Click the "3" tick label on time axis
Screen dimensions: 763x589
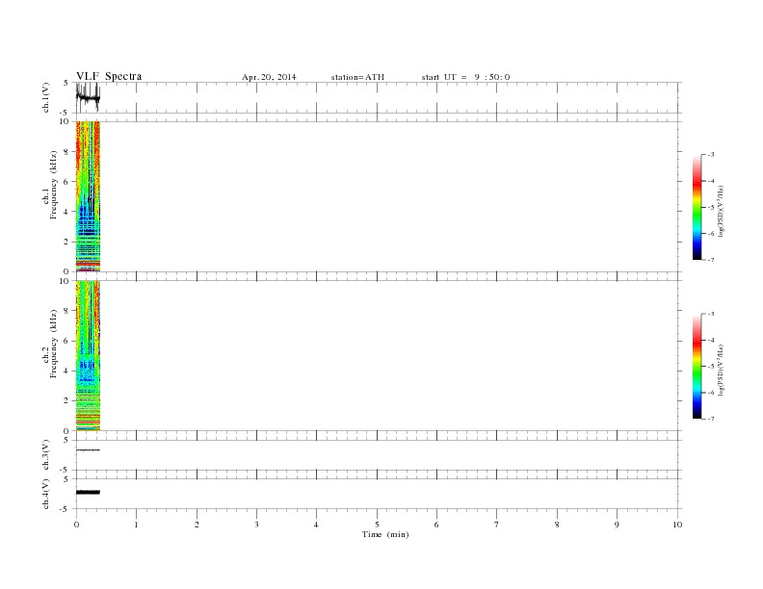click(x=256, y=525)
